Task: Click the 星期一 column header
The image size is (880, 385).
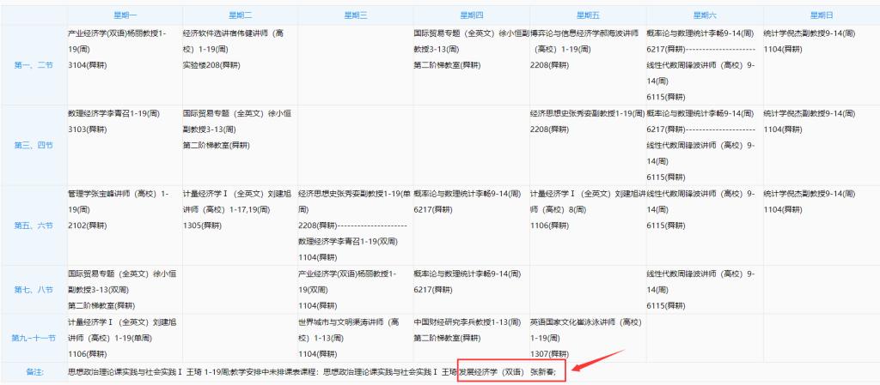Action: point(125,15)
